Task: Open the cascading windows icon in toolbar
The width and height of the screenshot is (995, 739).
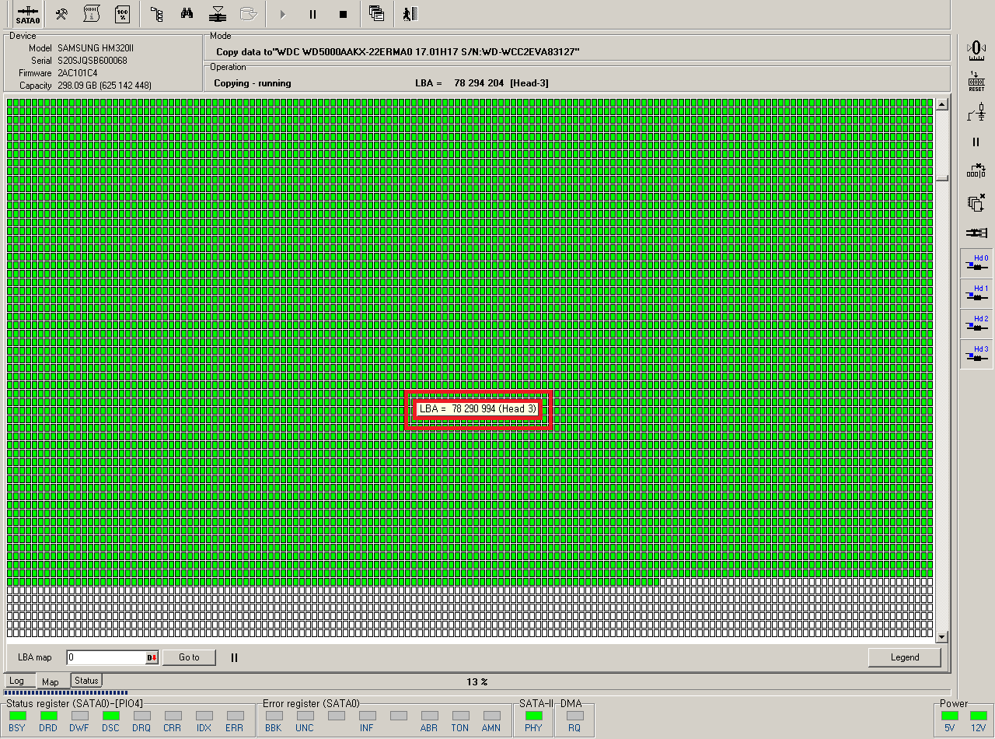Action: tap(377, 14)
